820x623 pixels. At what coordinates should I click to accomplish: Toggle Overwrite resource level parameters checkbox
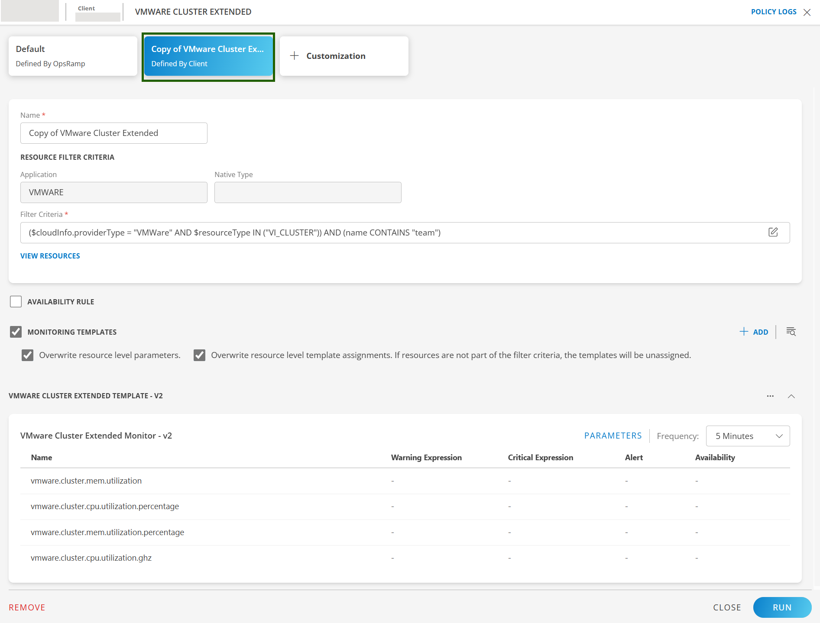pos(28,355)
